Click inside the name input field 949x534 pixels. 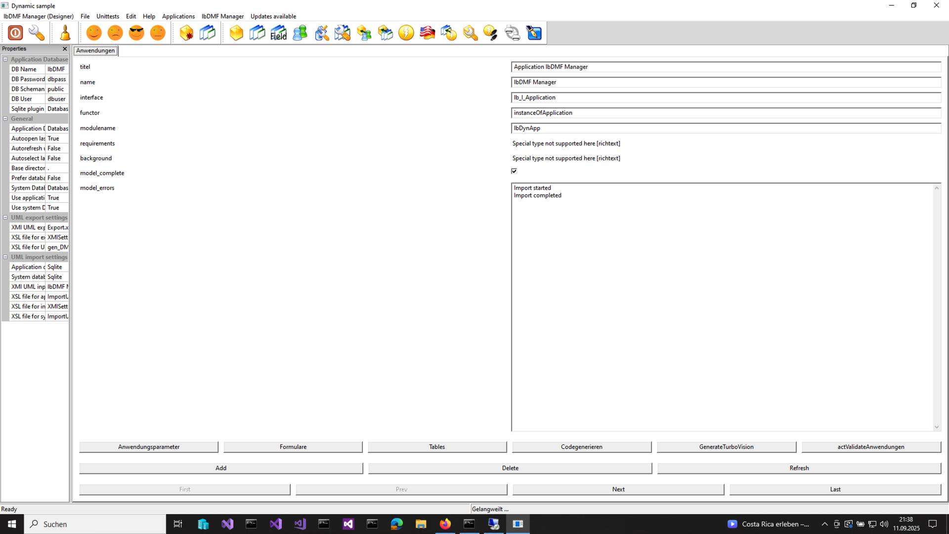[692, 82]
